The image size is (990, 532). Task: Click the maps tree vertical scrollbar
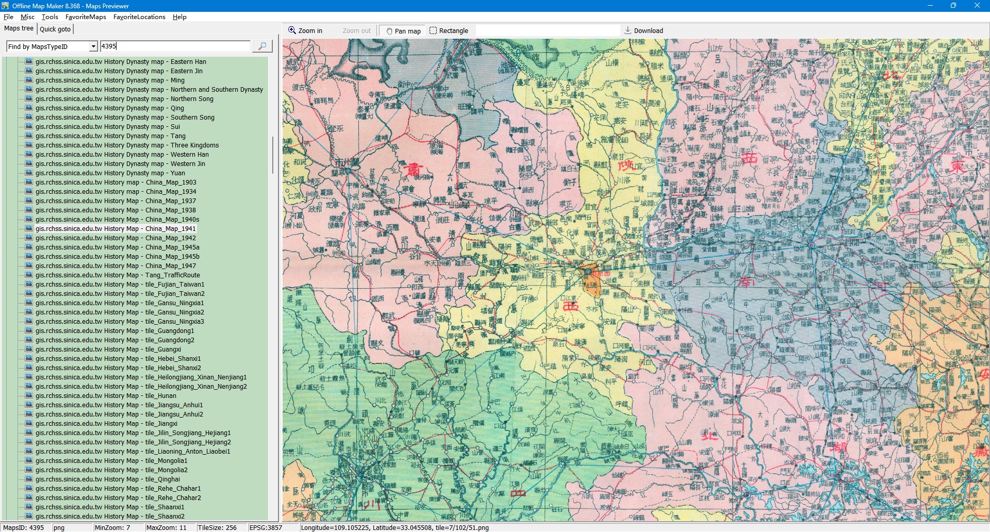[x=273, y=155]
